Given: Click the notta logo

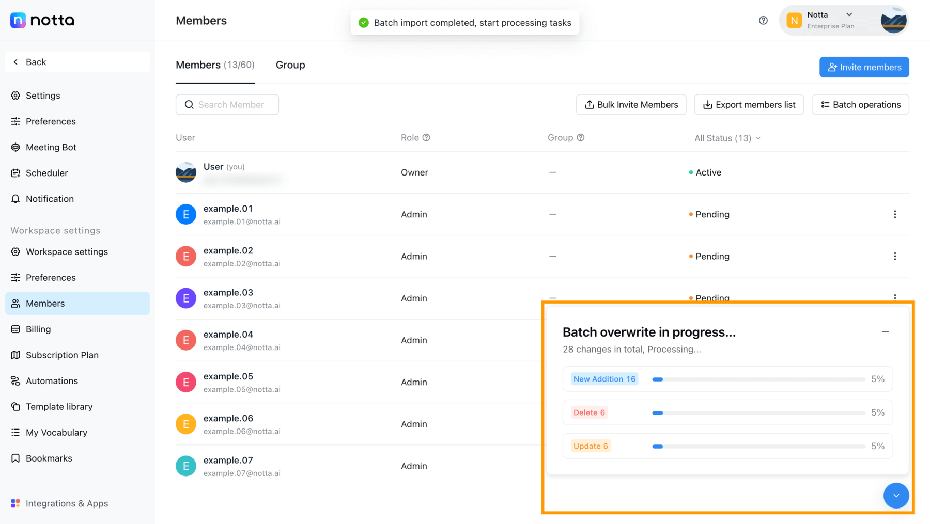Looking at the screenshot, I should tap(42, 20).
